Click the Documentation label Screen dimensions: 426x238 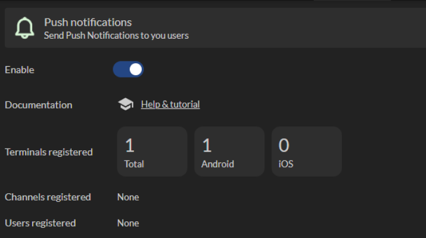(39, 105)
